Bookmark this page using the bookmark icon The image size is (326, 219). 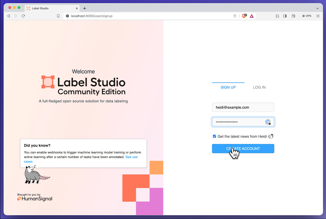[58, 16]
